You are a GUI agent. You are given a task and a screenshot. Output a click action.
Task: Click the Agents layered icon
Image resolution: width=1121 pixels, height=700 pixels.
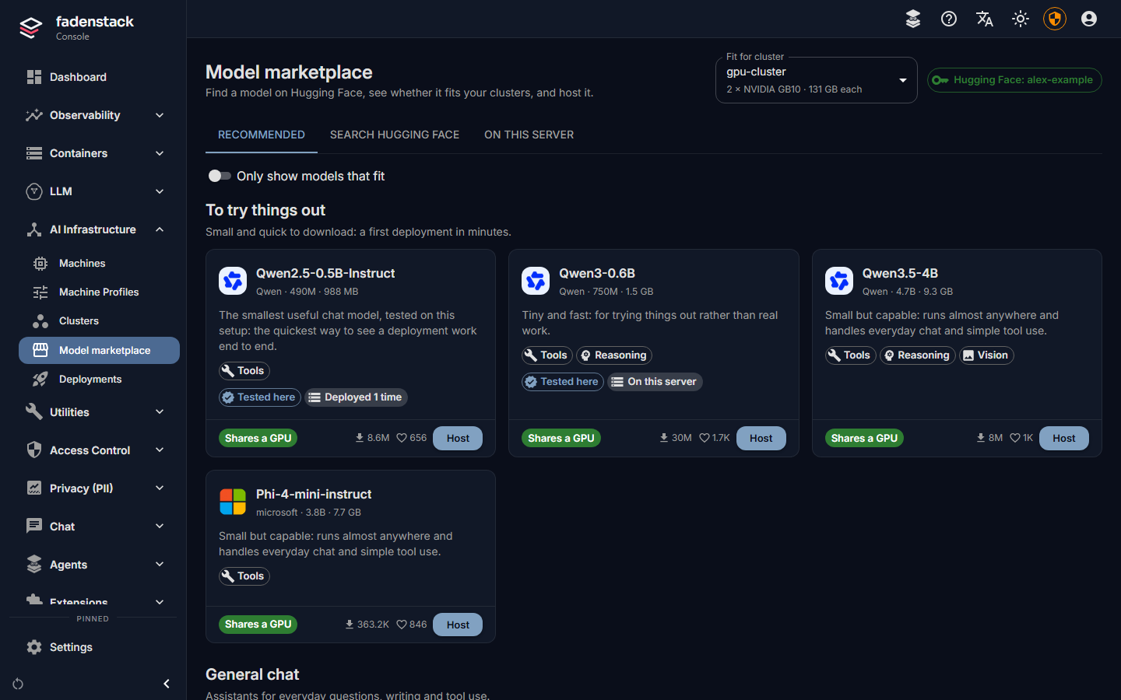tap(34, 565)
